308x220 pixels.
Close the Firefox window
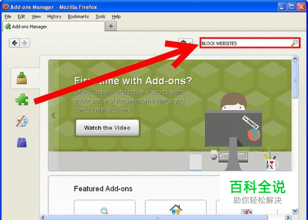301,7
